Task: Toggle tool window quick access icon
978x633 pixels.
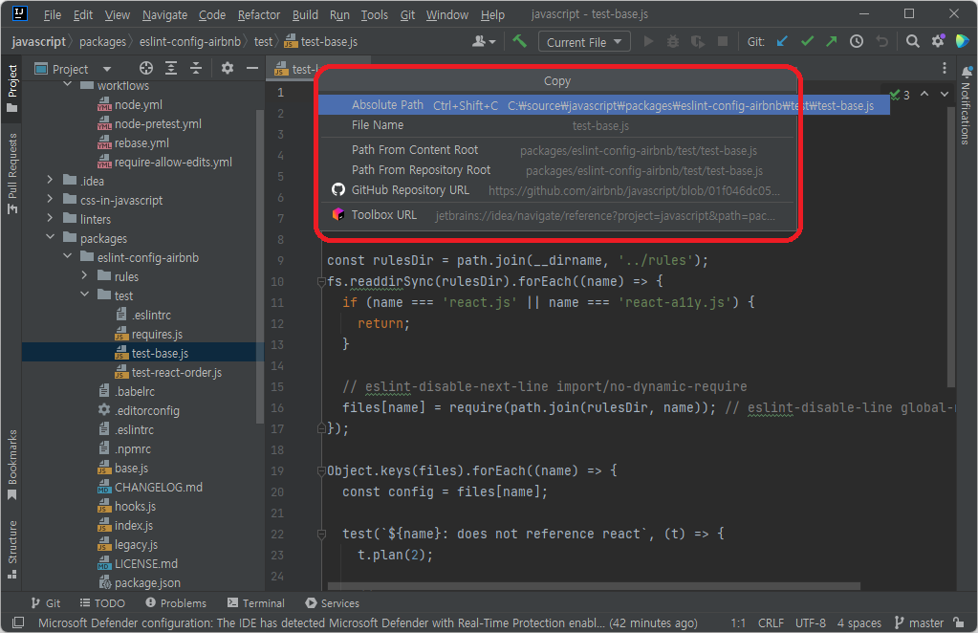Action: point(18,622)
